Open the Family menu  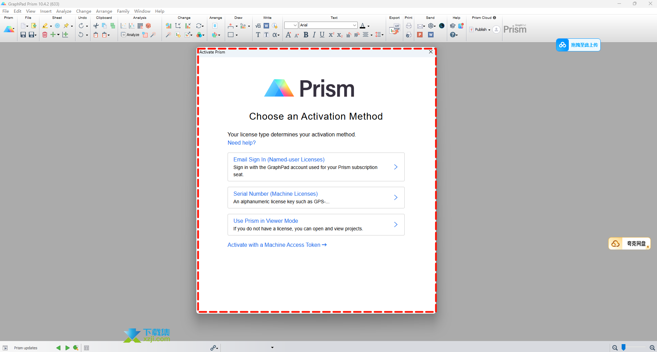click(123, 11)
